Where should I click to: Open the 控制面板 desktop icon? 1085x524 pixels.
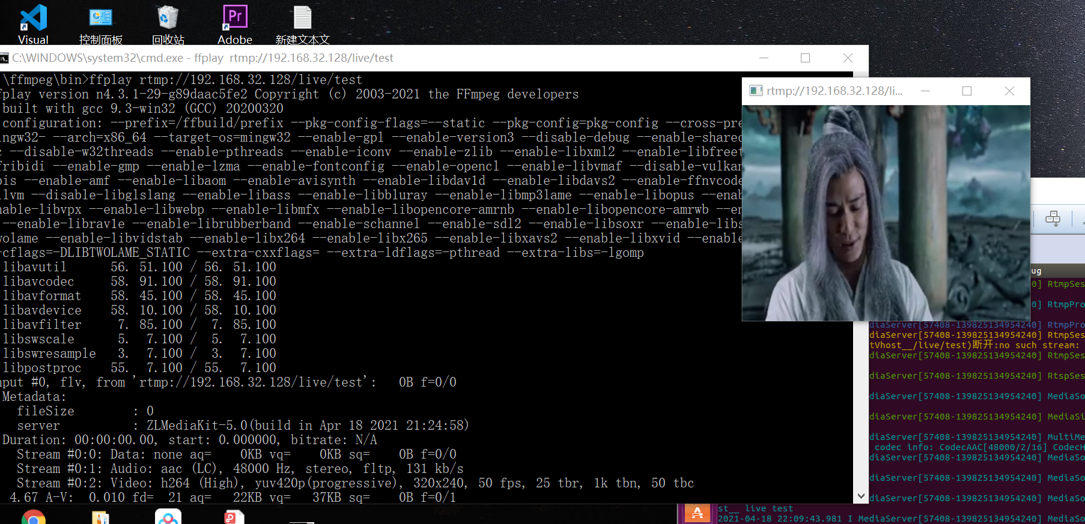click(x=100, y=24)
